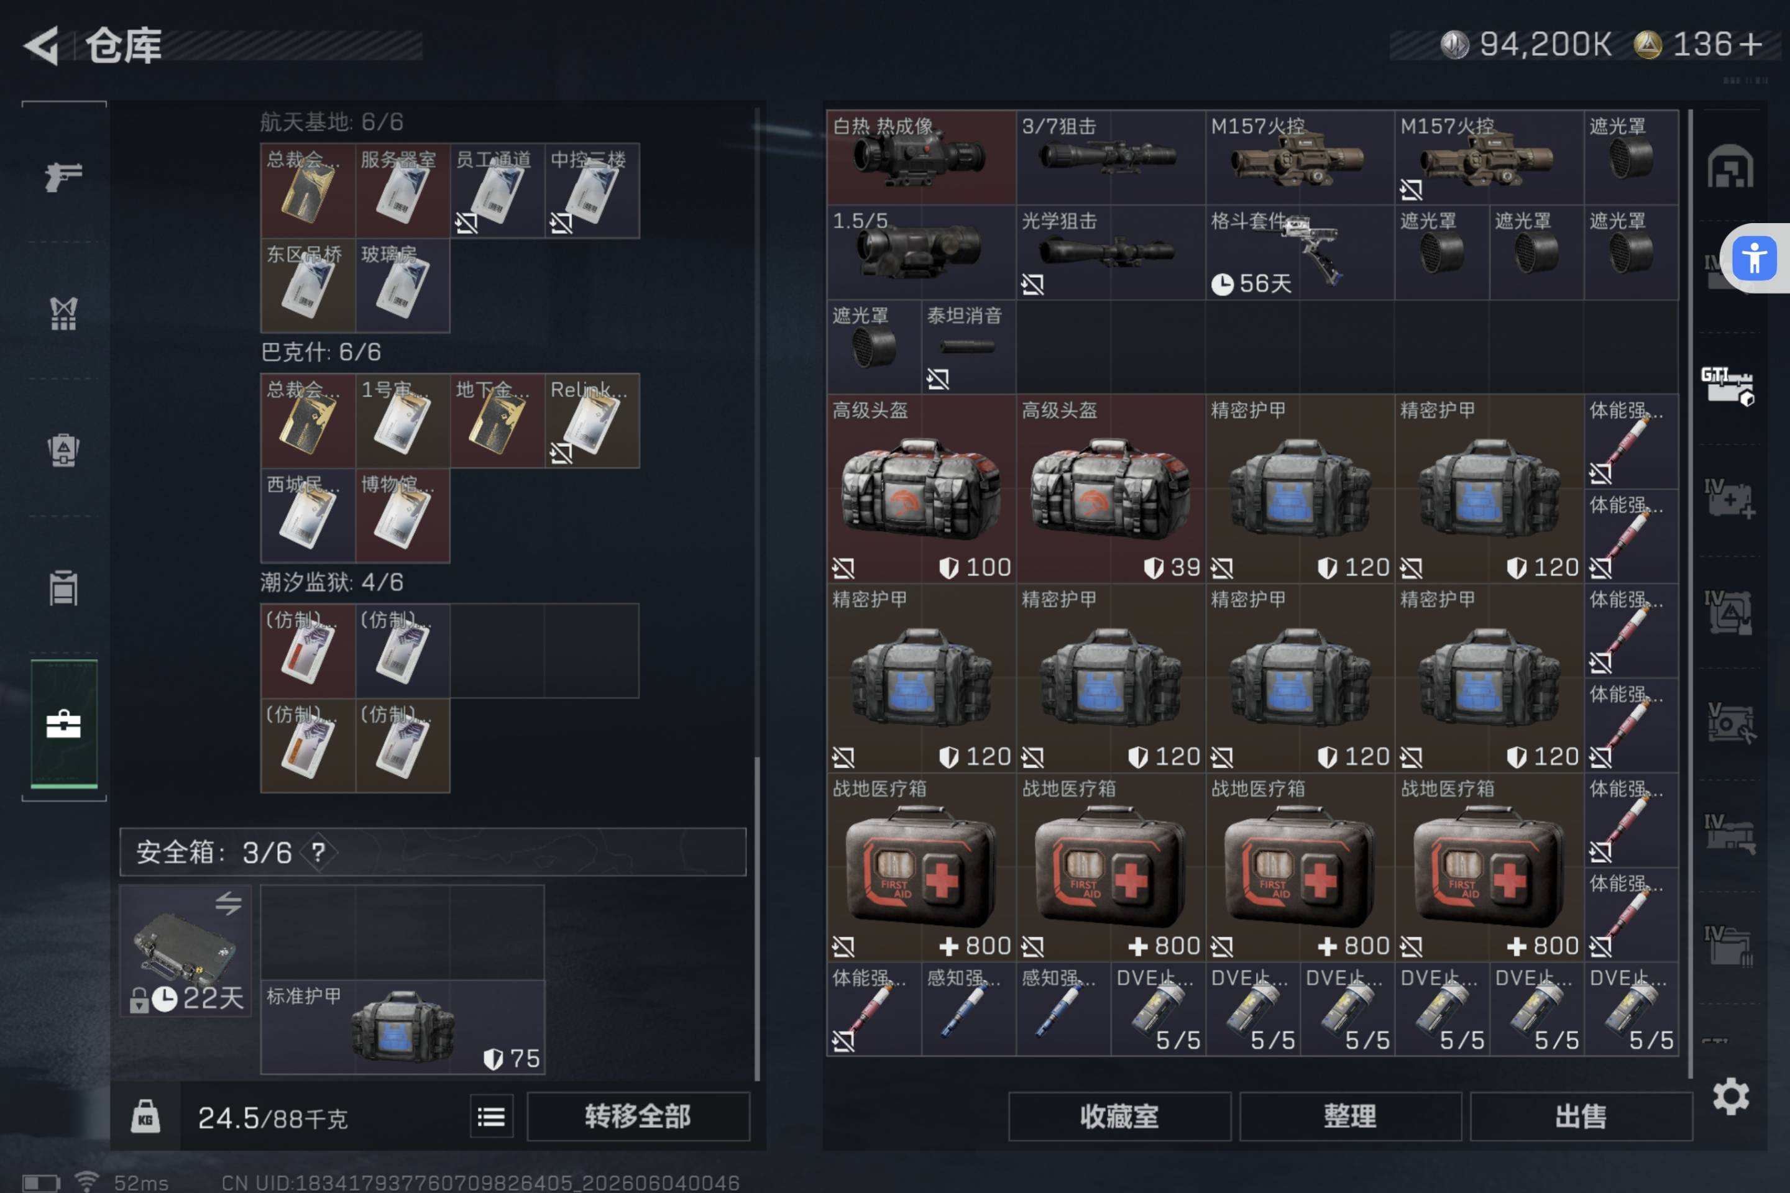The image size is (1790, 1193).
Task: Click the 出售 sell button
Action: pyautogui.click(x=1581, y=1116)
